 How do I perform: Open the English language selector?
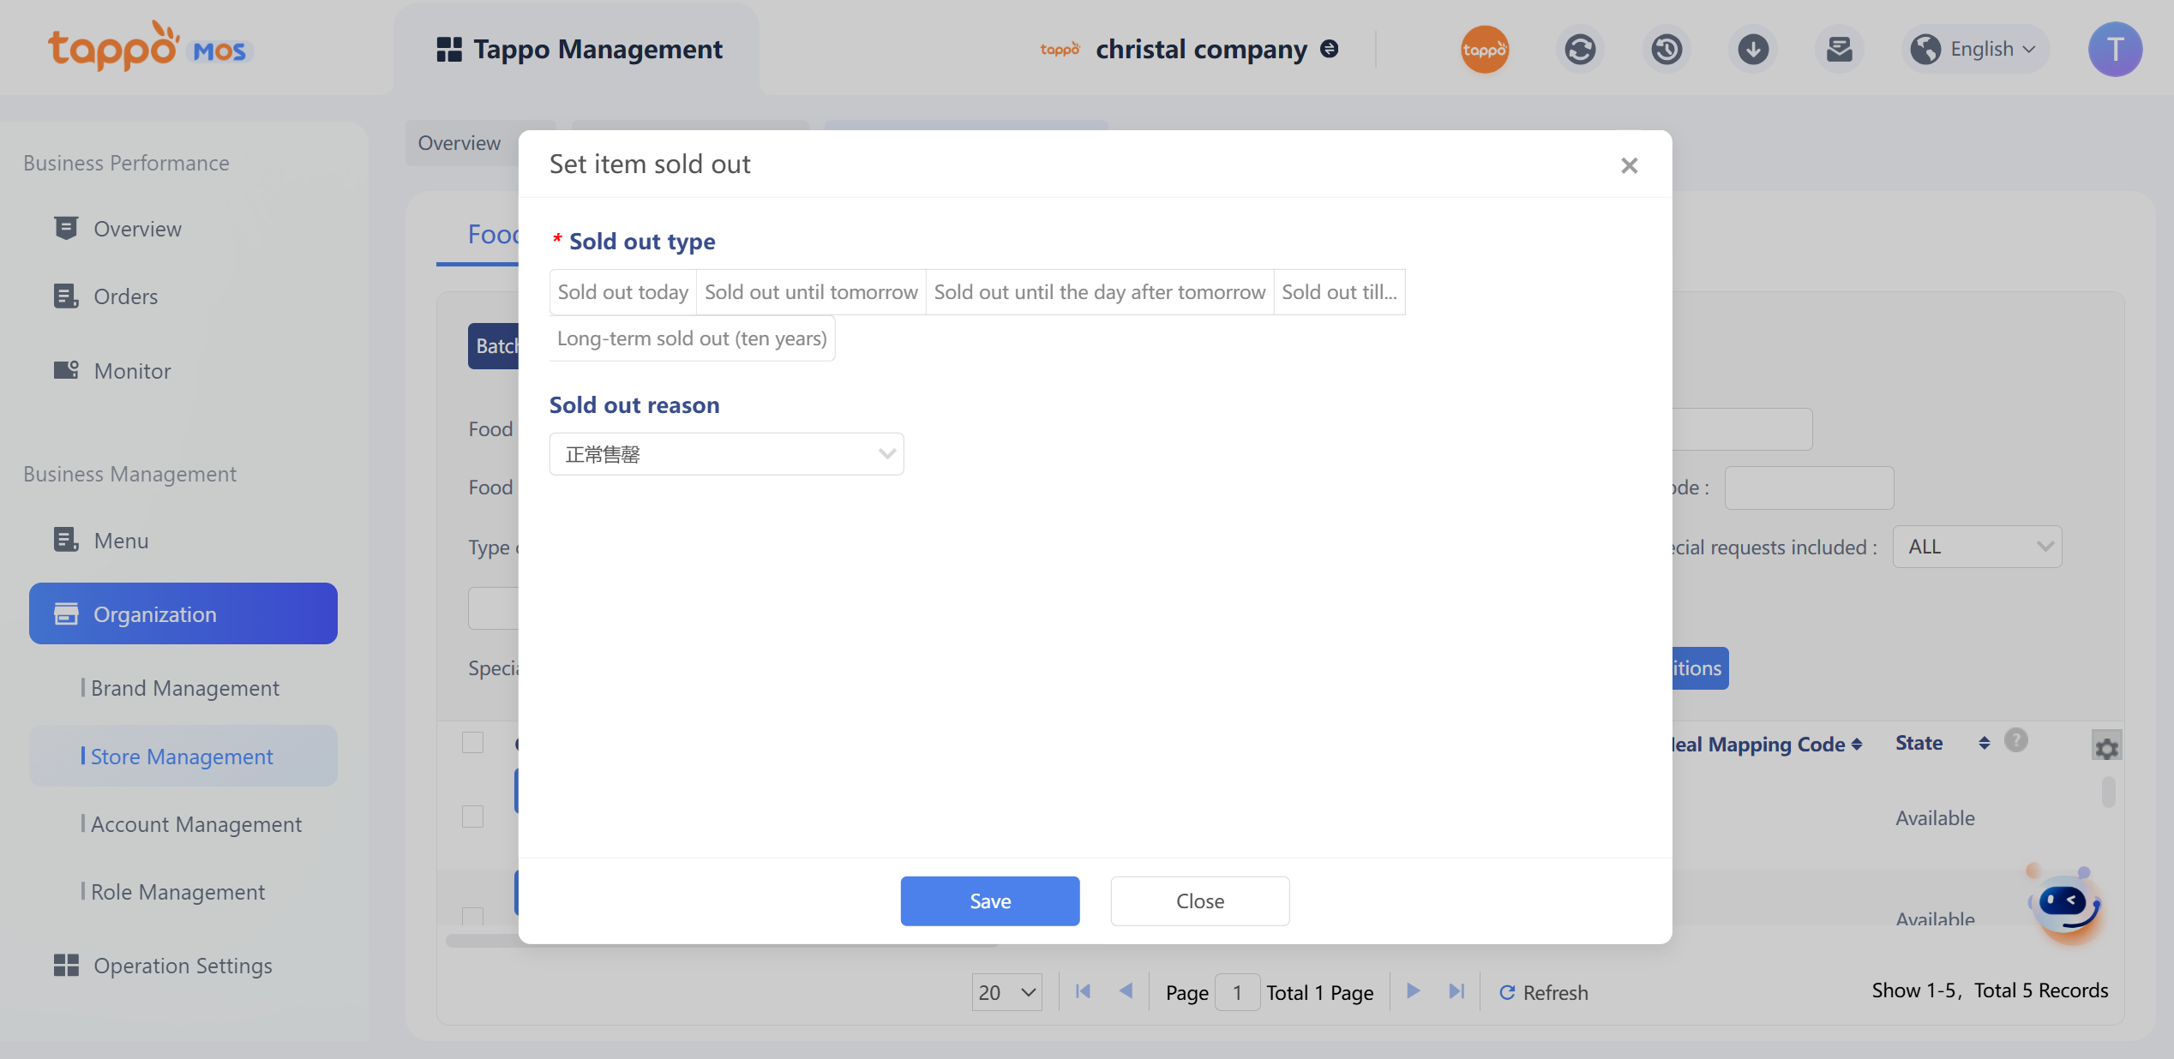pos(1977,50)
